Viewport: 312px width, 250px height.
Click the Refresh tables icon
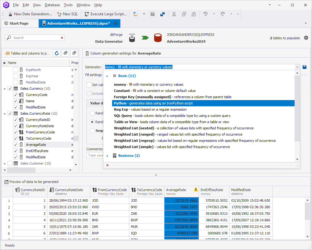point(57,53)
